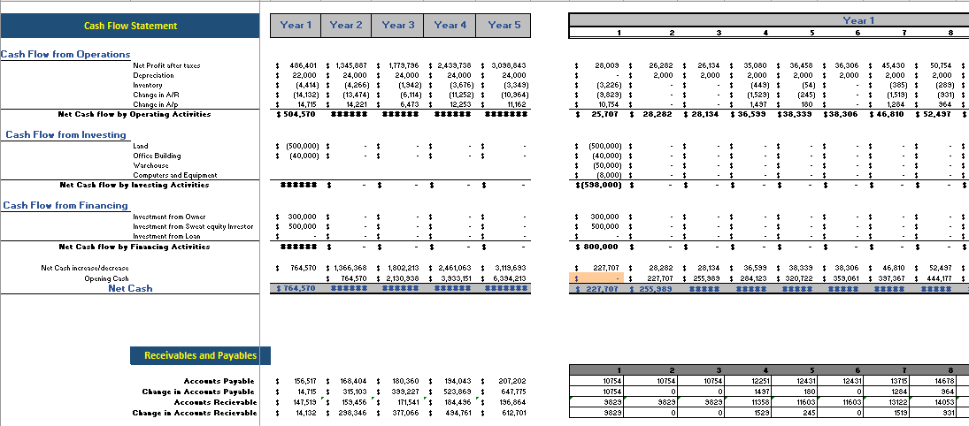Screen dimensions: 969x426
Task: Select the Net Profit after taxes label
Action: point(167,65)
